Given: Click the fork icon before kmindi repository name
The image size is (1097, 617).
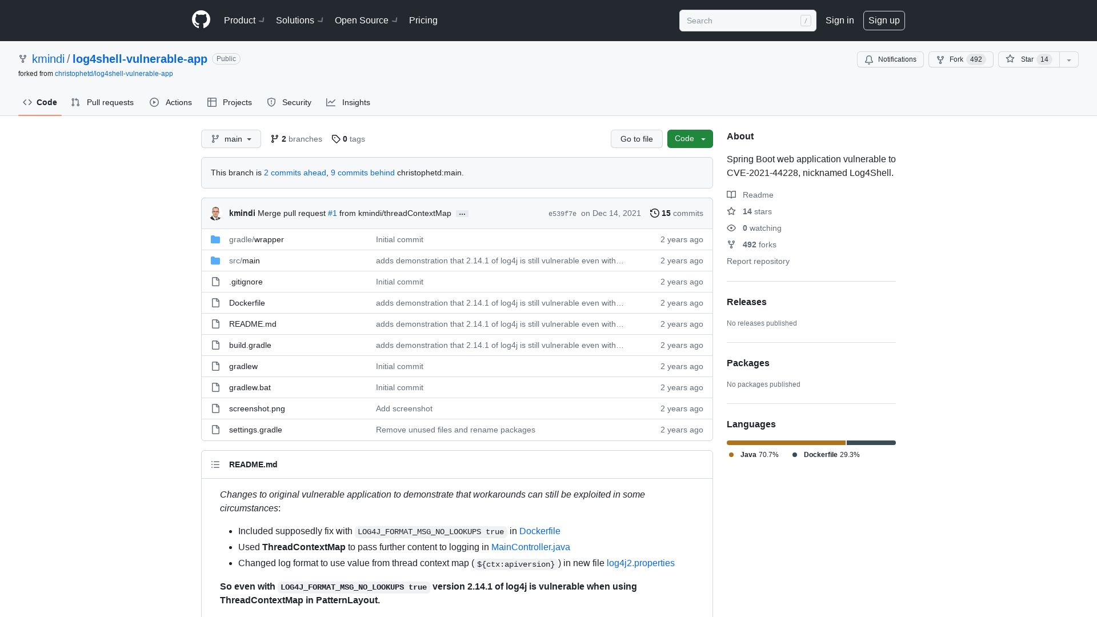Looking at the screenshot, I should point(23,59).
